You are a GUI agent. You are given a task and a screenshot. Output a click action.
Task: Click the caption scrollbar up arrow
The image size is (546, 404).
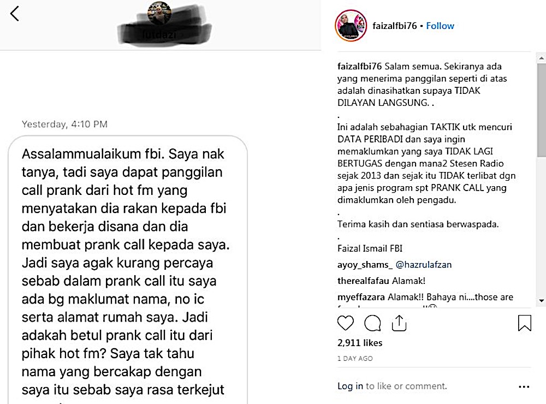coord(542,58)
